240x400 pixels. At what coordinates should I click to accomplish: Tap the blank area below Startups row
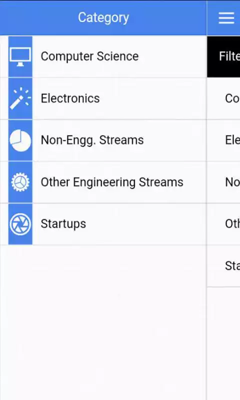(x=103, y=322)
